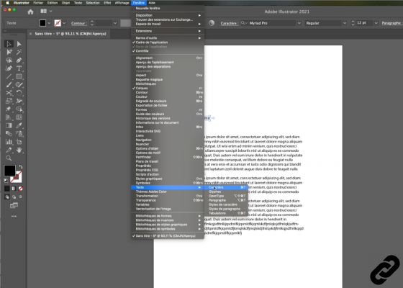Open fill color swatch in control bar
This screenshot has height=288, width=403.
click(42, 23)
